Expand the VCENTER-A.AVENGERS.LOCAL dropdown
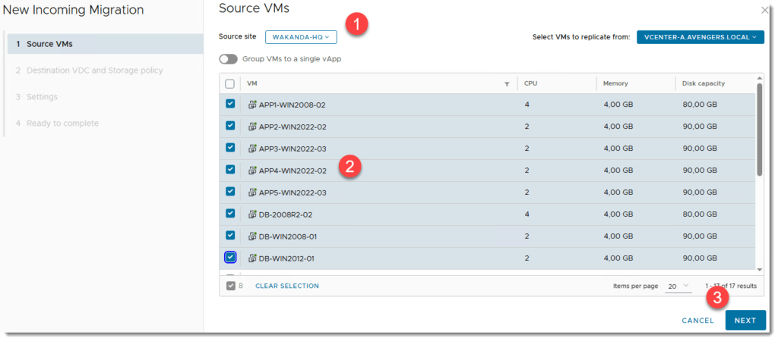This screenshot has height=341, width=778. coord(700,37)
